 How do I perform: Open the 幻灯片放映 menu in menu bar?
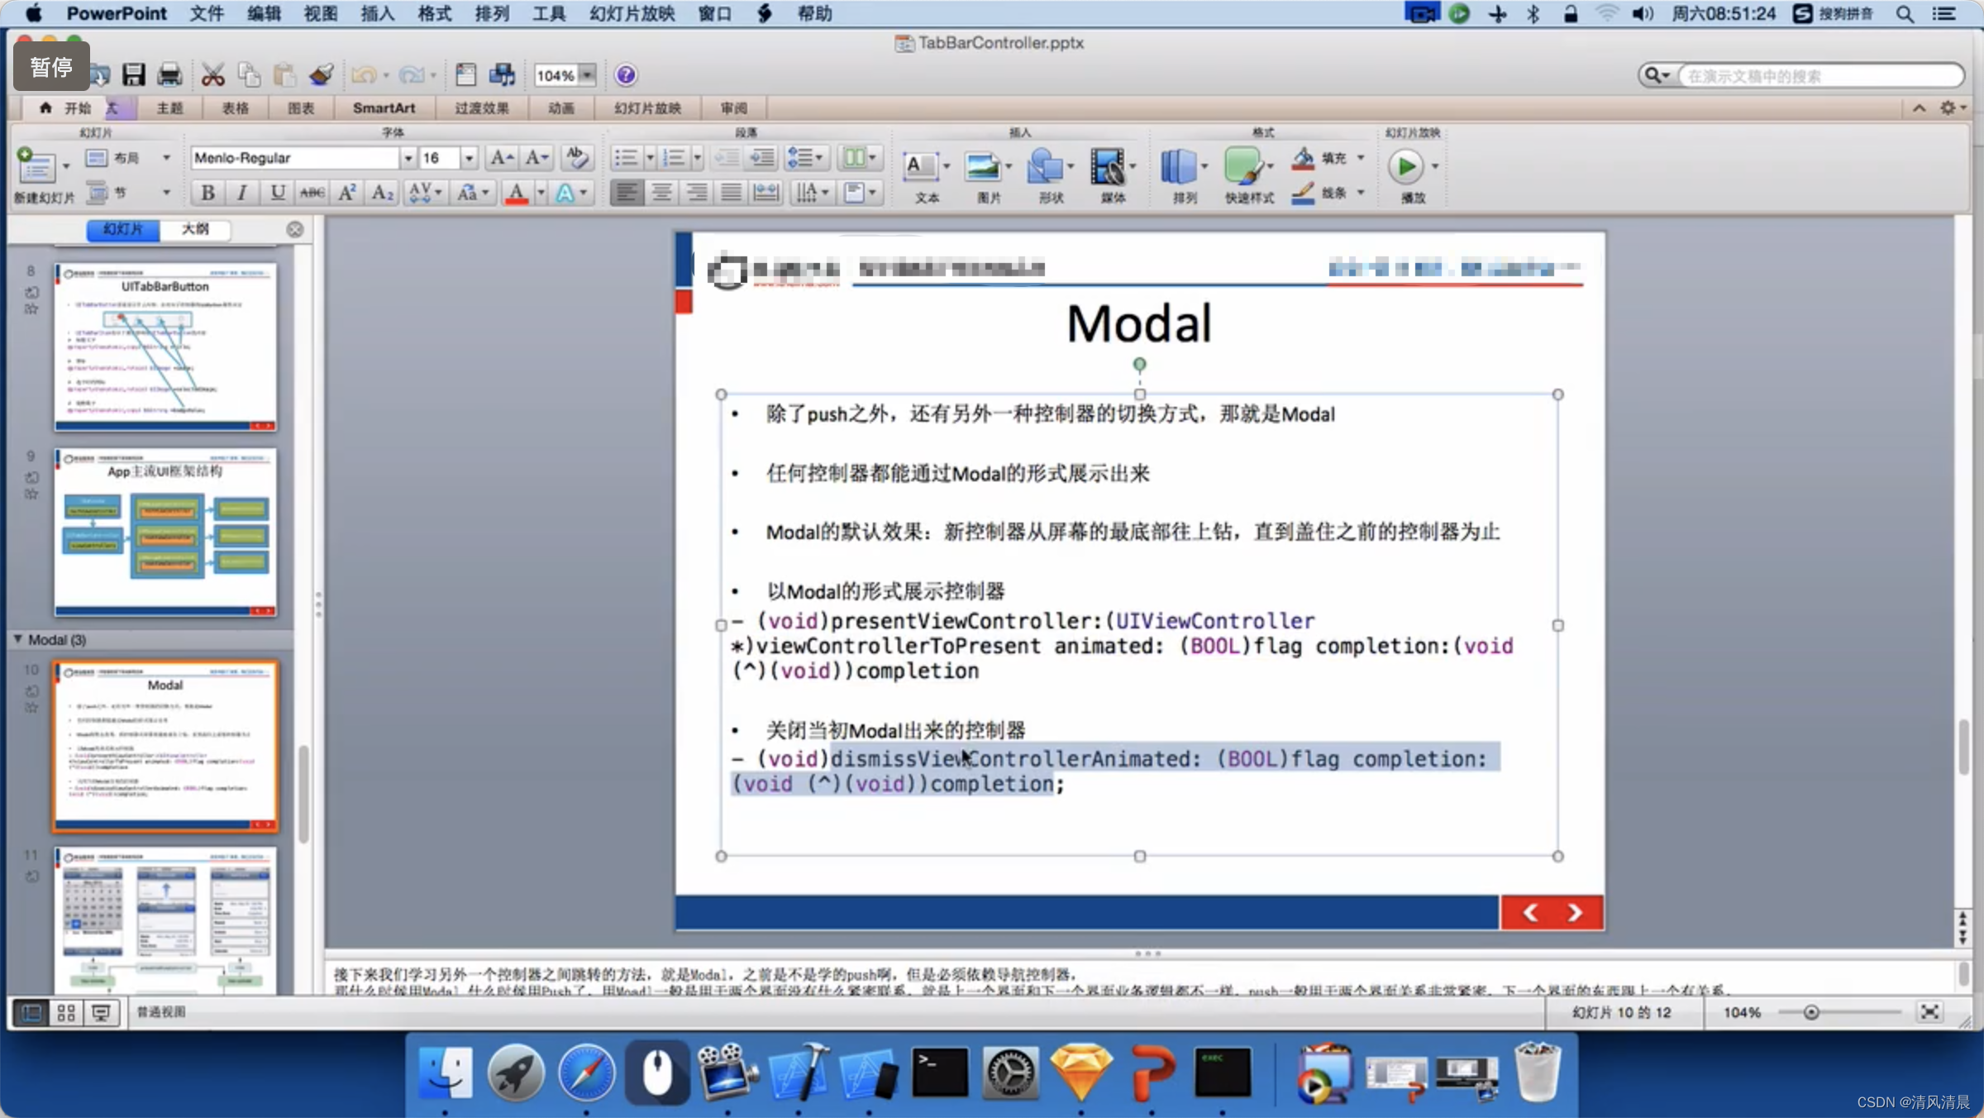click(632, 13)
